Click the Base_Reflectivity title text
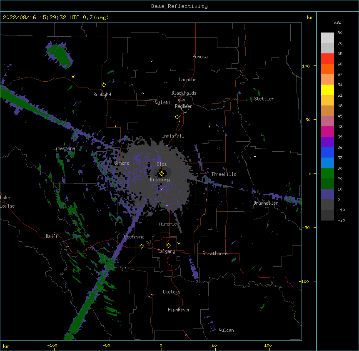Image resolution: width=359 pixels, height=351 pixels. (179, 6)
